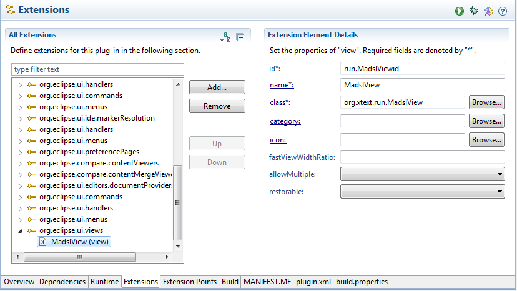Click the Remove button
The width and height of the screenshot is (517, 291).
click(x=217, y=106)
